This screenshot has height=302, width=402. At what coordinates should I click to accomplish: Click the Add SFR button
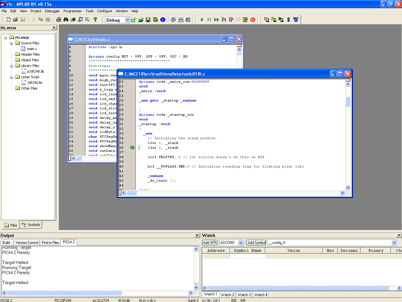pyautogui.click(x=210, y=243)
